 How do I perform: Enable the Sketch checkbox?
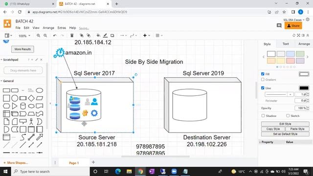point(288,115)
